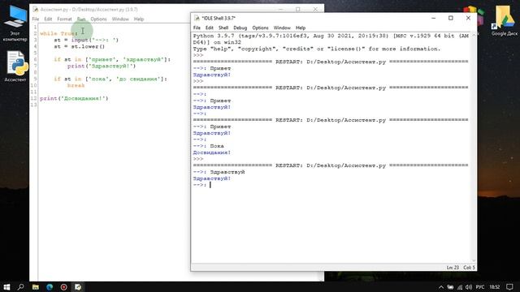Open the Format menu in the editor
Screen dimensions: 520x292
tap(64, 19)
